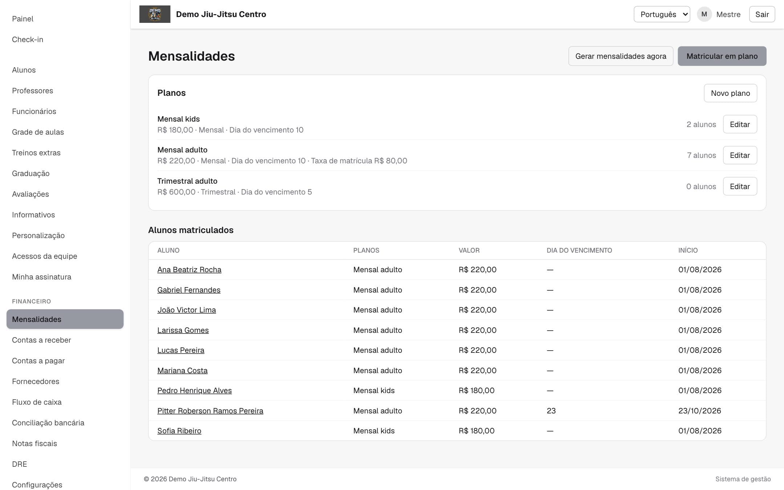This screenshot has width=784, height=490.
Task: Click the Valor column header
Action: [x=469, y=250]
